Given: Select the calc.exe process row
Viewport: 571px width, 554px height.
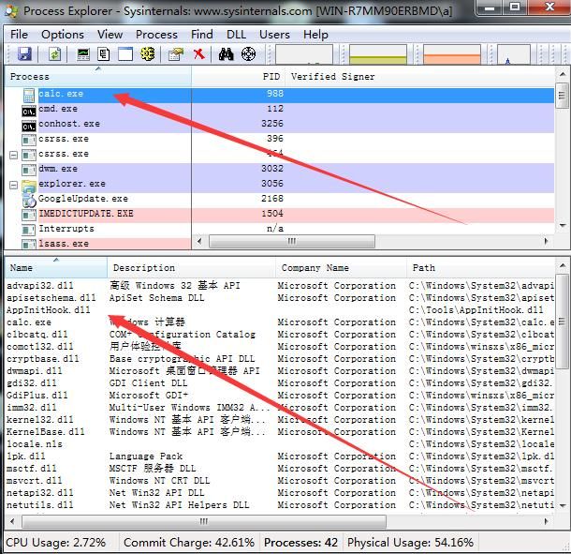Looking at the screenshot, I should point(280,94).
